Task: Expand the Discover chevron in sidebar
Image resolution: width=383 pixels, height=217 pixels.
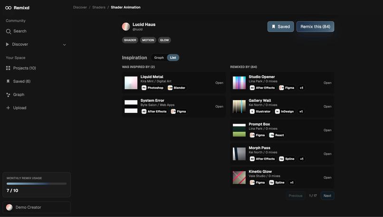Action: pos(64,45)
